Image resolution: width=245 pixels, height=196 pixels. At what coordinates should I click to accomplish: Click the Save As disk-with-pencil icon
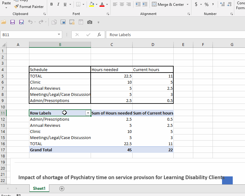point(21,22)
